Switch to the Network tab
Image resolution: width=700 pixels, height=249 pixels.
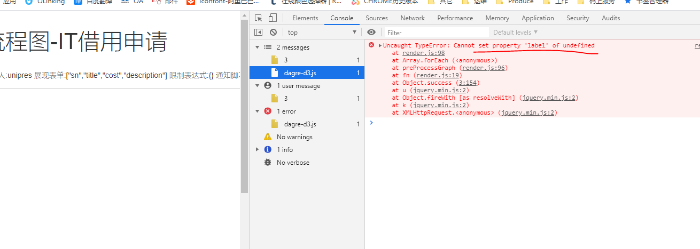click(x=413, y=18)
